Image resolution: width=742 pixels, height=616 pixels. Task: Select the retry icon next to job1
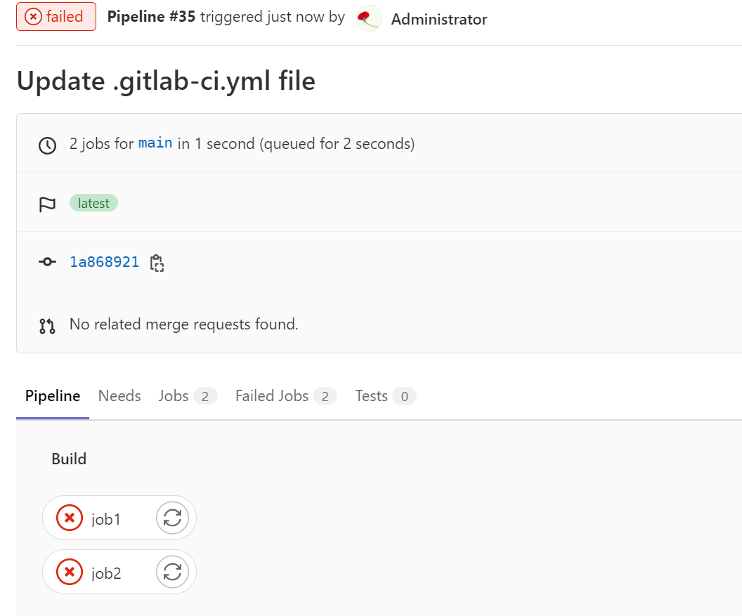tap(172, 518)
